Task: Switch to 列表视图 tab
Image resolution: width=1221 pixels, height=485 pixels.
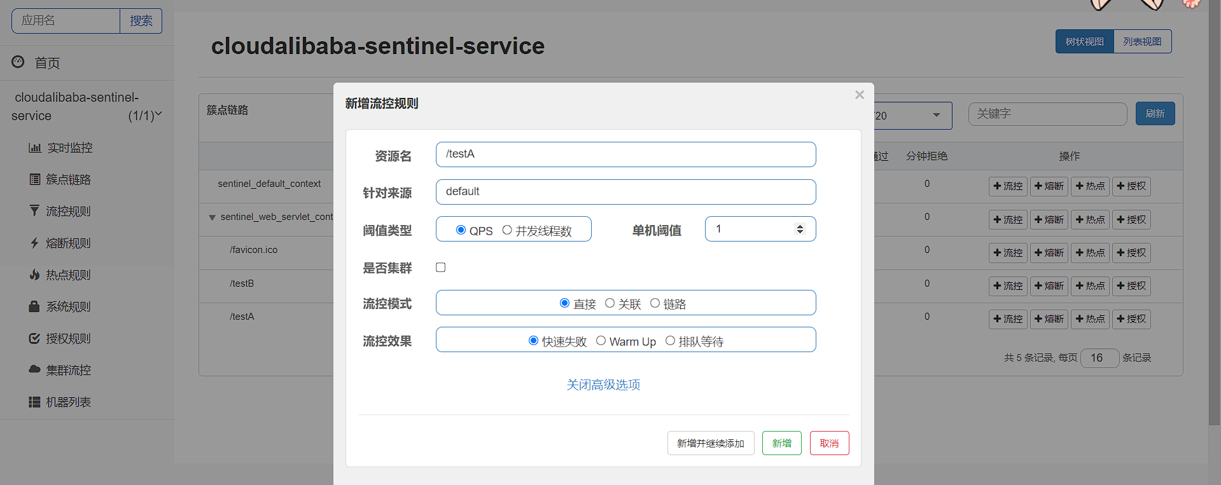Action: point(1142,42)
